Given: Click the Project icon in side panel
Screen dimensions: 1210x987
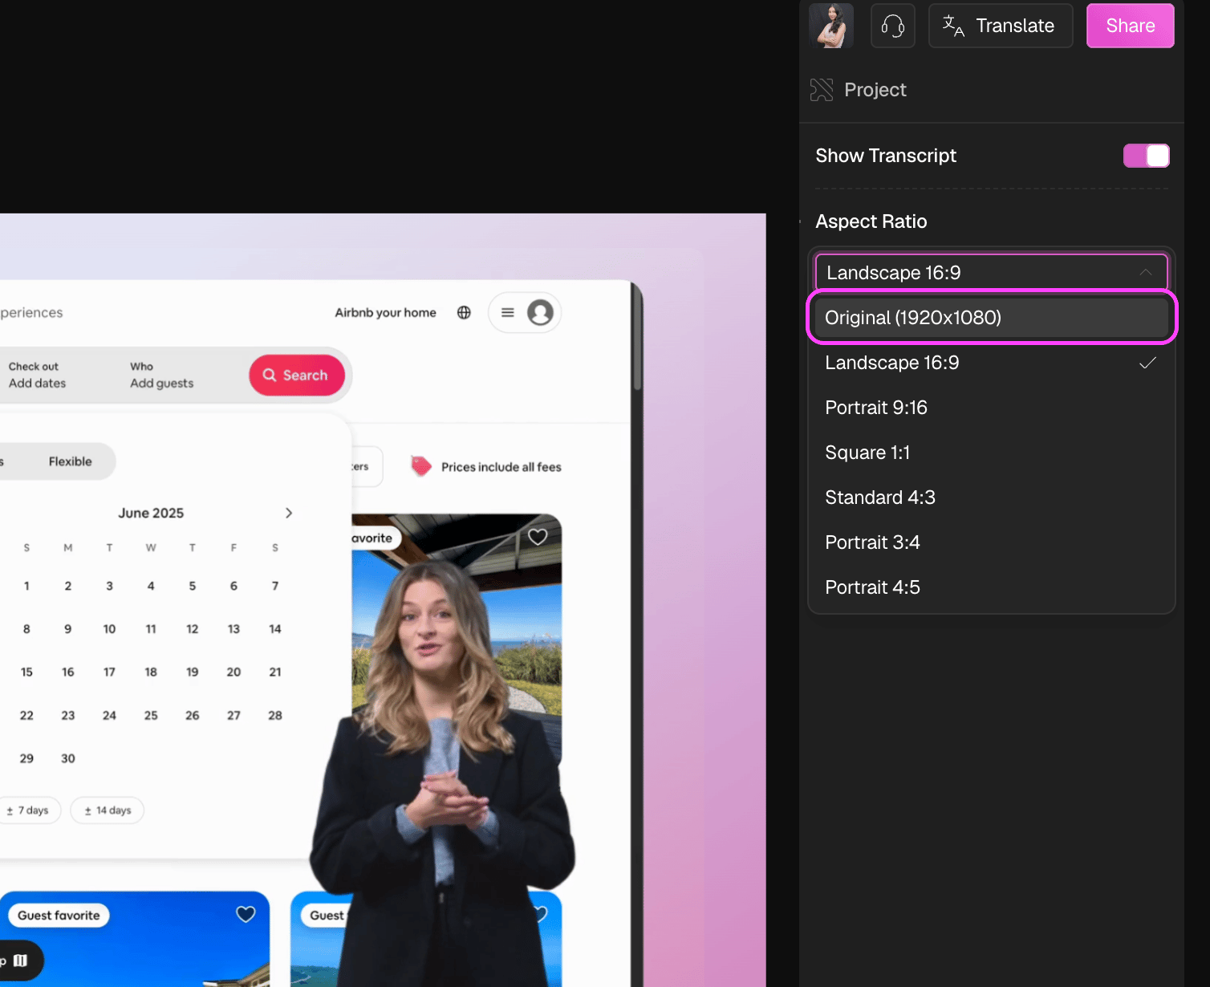Looking at the screenshot, I should click(822, 90).
